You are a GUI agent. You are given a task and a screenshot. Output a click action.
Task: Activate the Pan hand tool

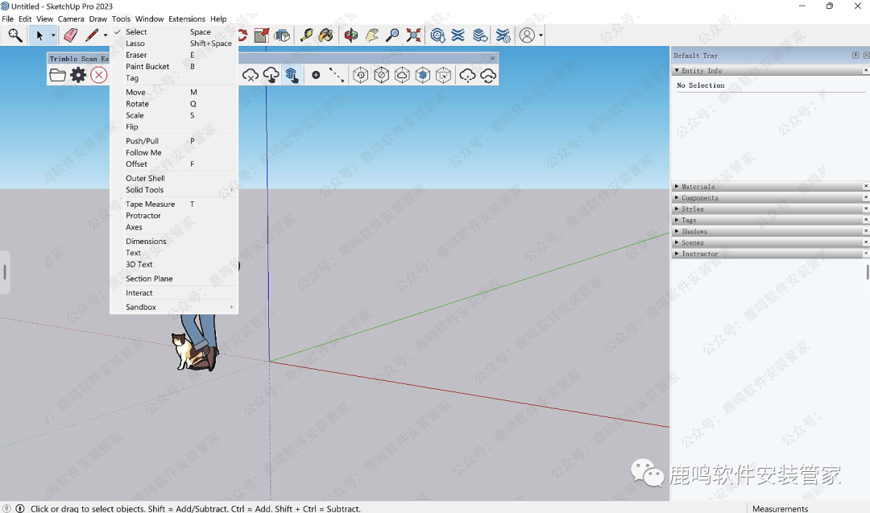pyautogui.click(x=371, y=35)
